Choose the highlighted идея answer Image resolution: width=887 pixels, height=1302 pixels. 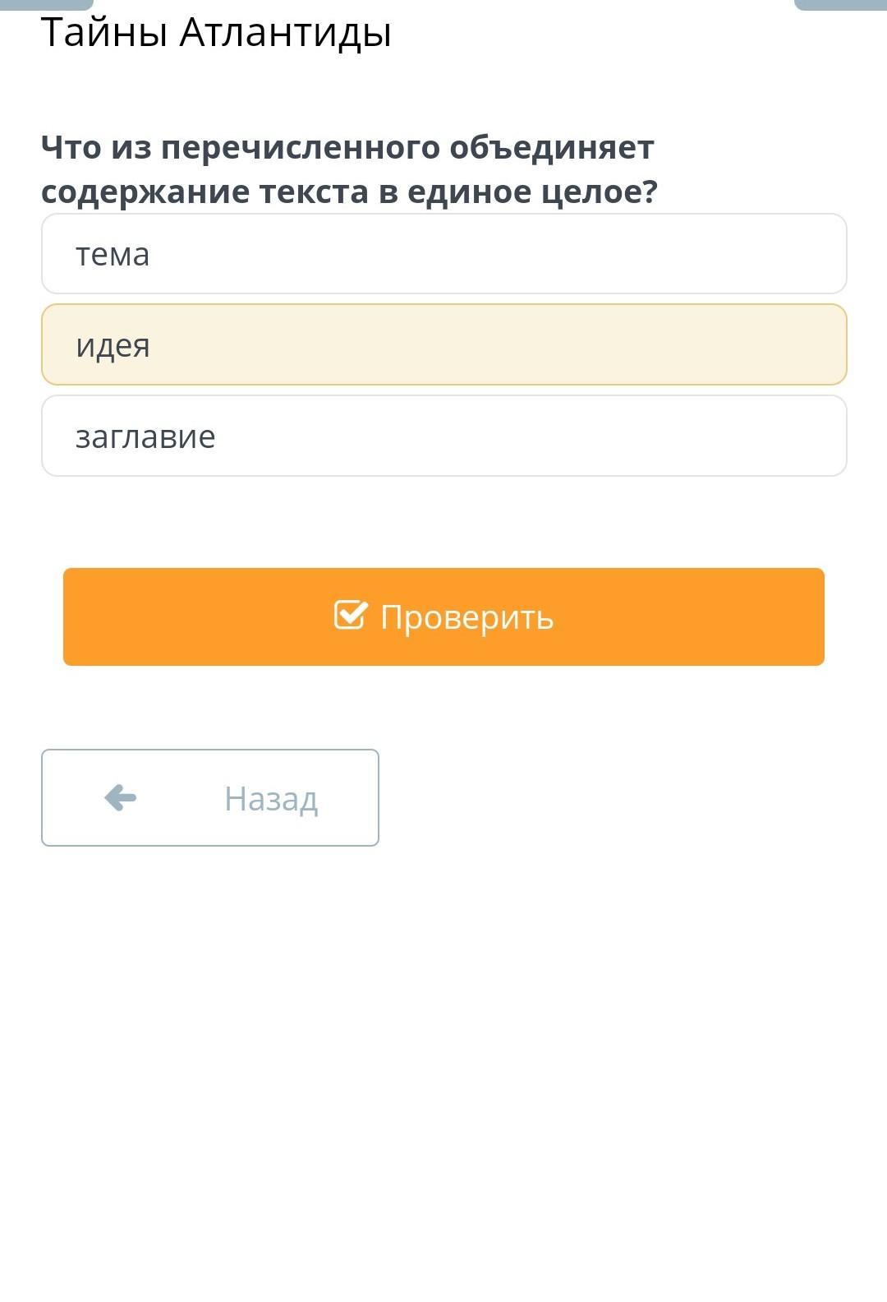coord(443,344)
